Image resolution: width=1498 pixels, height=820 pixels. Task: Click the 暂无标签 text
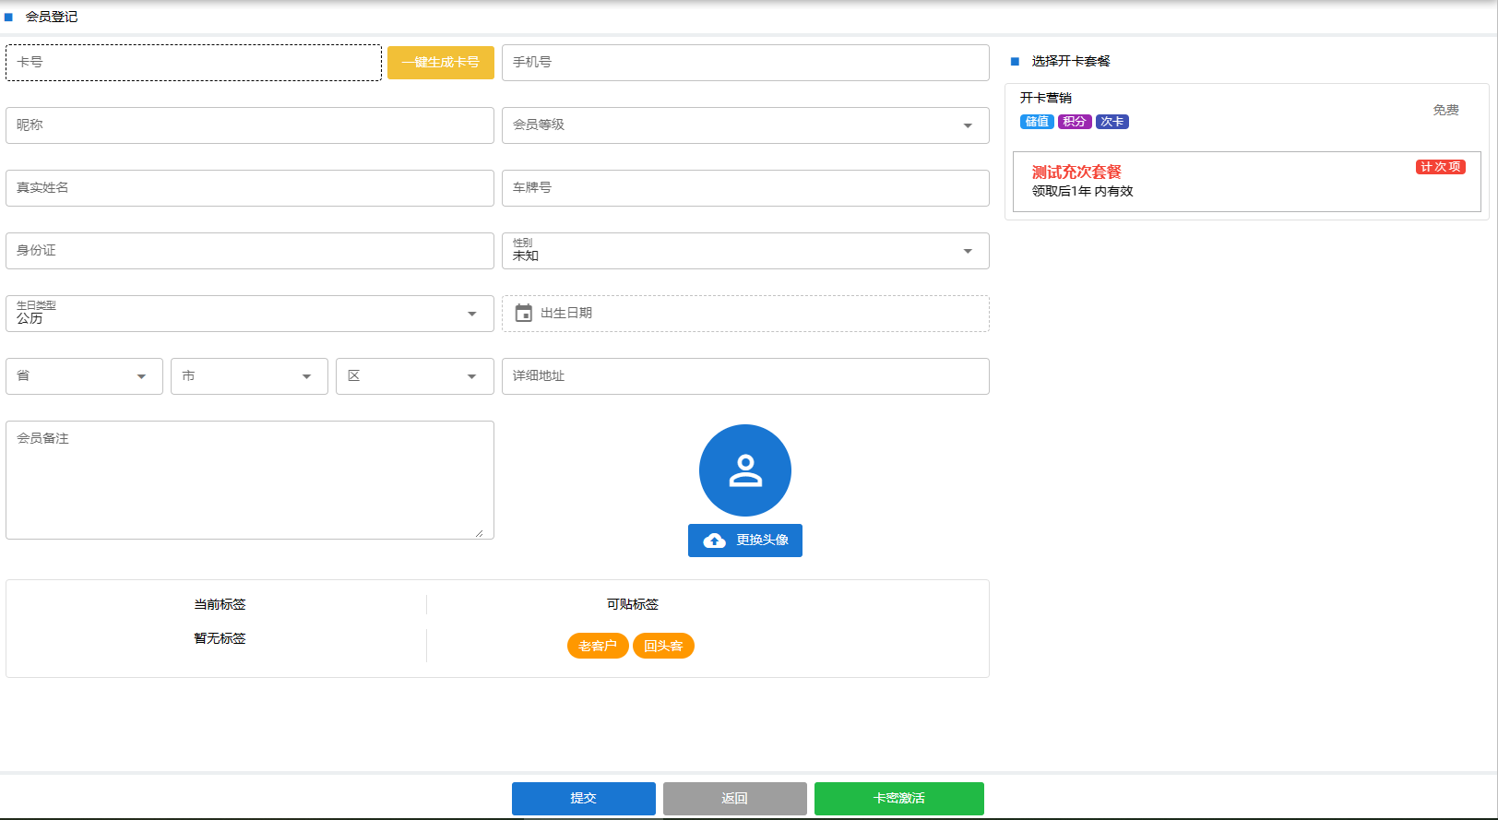point(220,639)
